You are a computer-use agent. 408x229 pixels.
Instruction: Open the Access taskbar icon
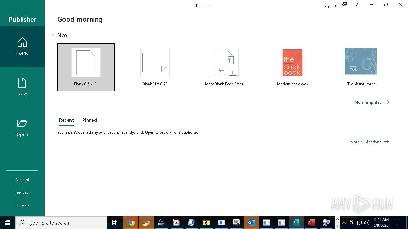(311, 223)
